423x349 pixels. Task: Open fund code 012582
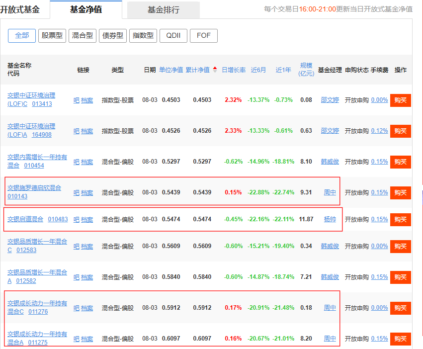point(26,281)
